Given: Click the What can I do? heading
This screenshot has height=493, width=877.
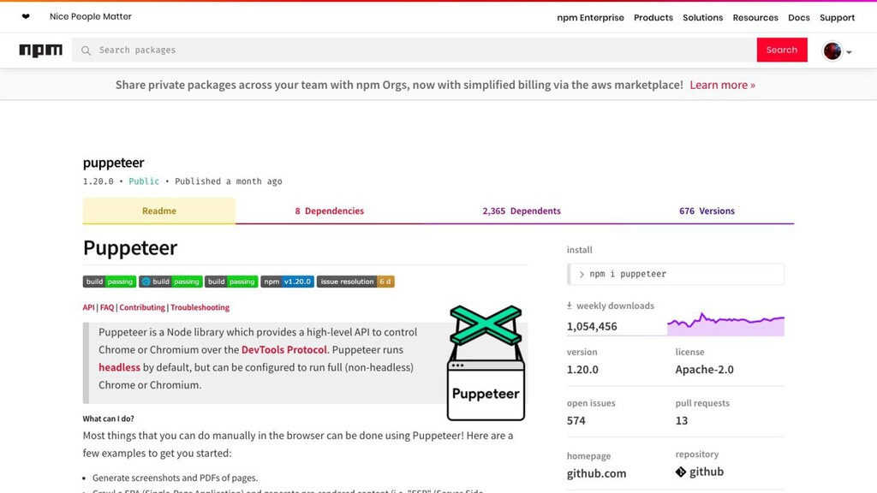Looking at the screenshot, I should pos(109,419).
